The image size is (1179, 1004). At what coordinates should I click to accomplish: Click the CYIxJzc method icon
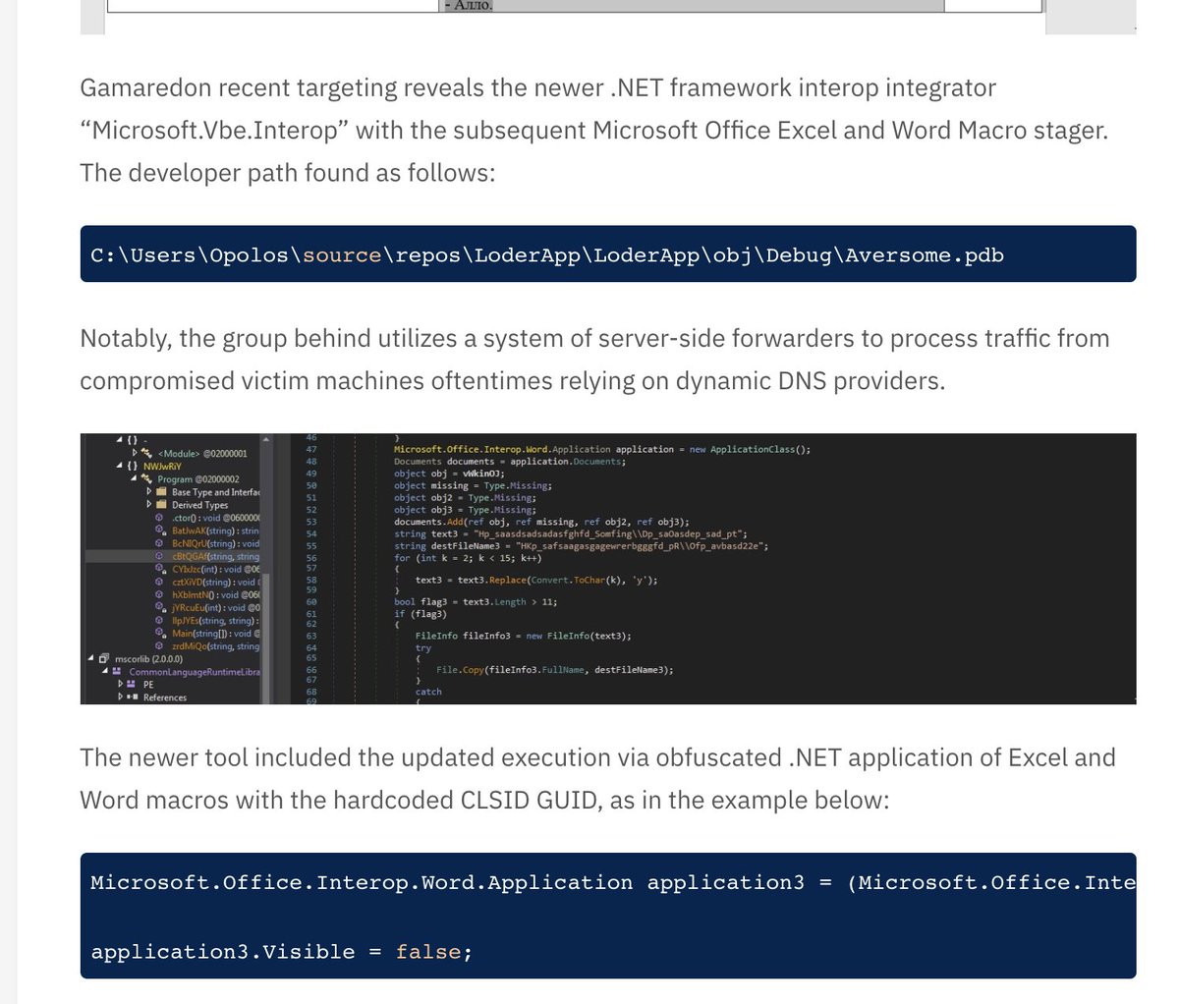click(159, 569)
